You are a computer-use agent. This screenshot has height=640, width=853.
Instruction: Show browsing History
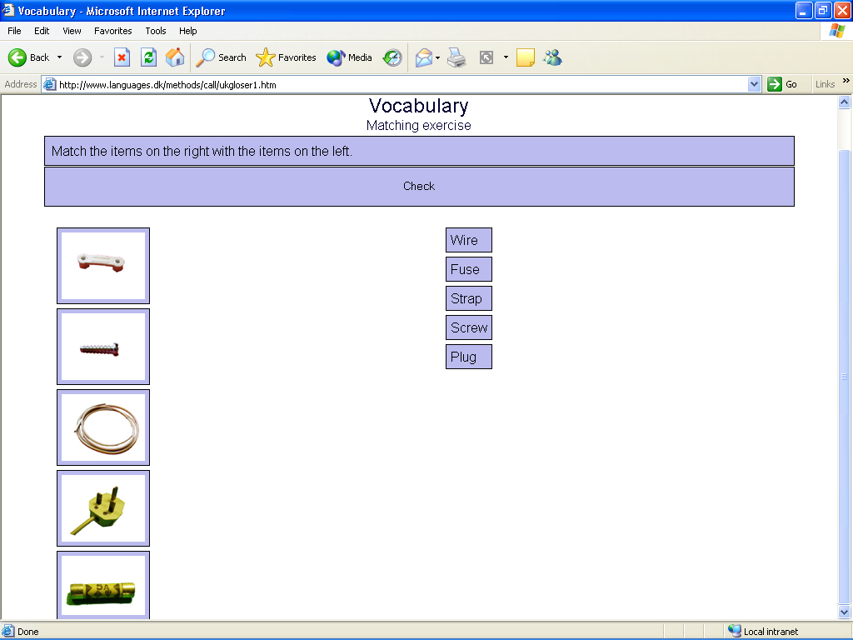[x=392, y=57]
